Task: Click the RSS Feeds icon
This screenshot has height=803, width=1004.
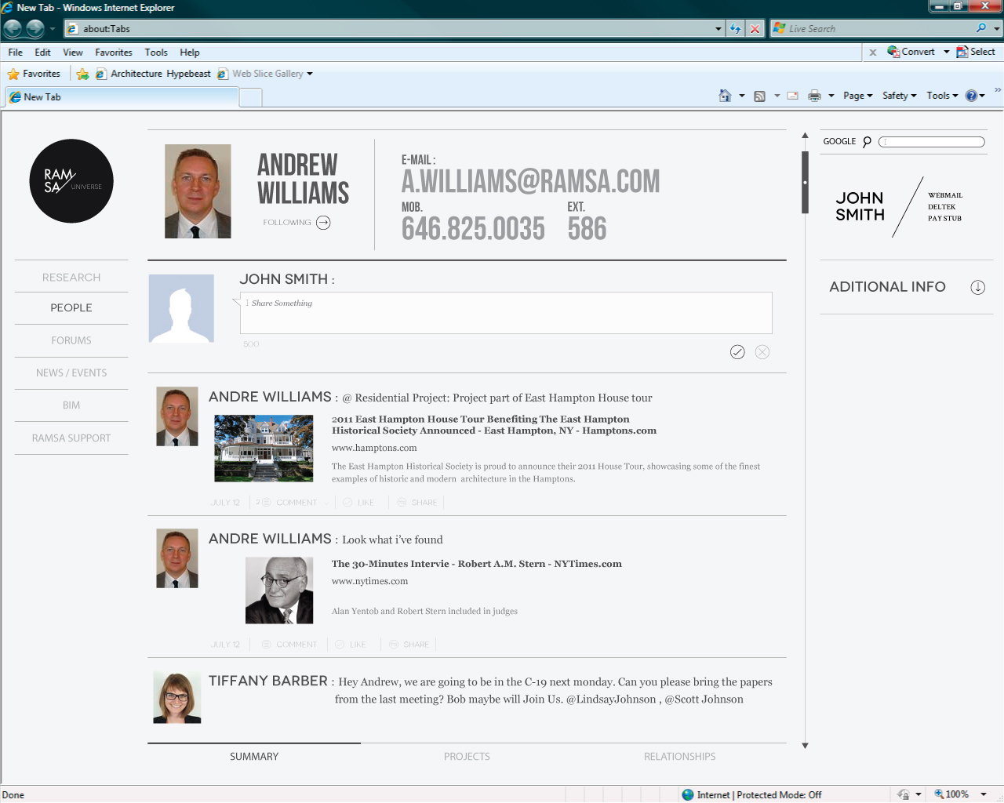Action: pos(759,96)
